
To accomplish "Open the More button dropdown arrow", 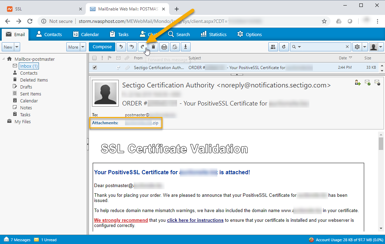I will (x=83, y=47).
